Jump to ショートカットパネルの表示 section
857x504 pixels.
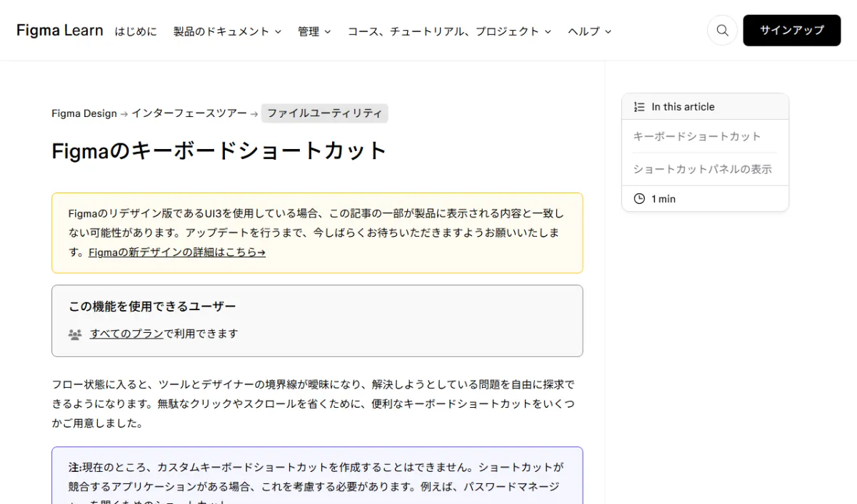pos(703,170)
